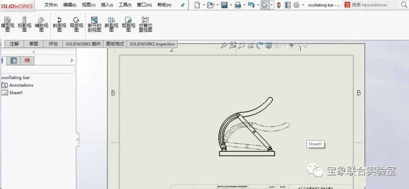Switch to the 草图 tab
This screenshot has width=409, height=189.
[34, 44]
